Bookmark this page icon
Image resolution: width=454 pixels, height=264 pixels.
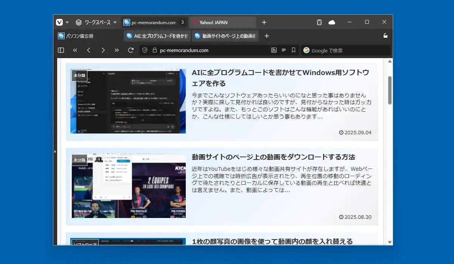[294, 50]
